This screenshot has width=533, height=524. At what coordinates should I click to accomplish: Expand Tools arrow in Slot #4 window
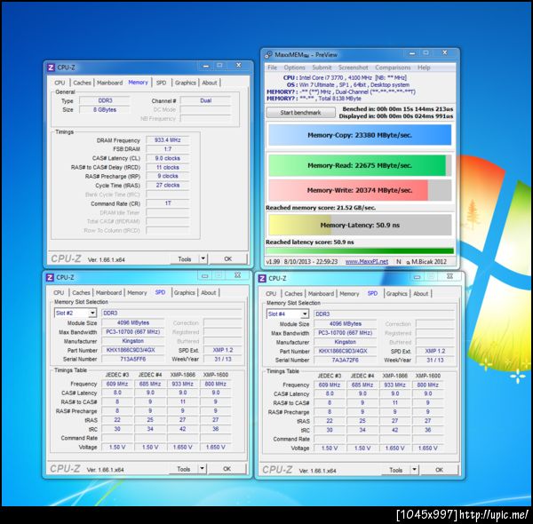pyautogui.click(x=414, y=470)
